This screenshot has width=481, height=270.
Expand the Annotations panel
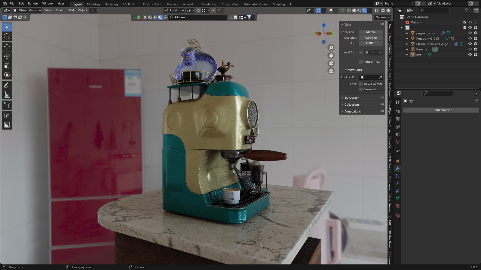(352, 112)
